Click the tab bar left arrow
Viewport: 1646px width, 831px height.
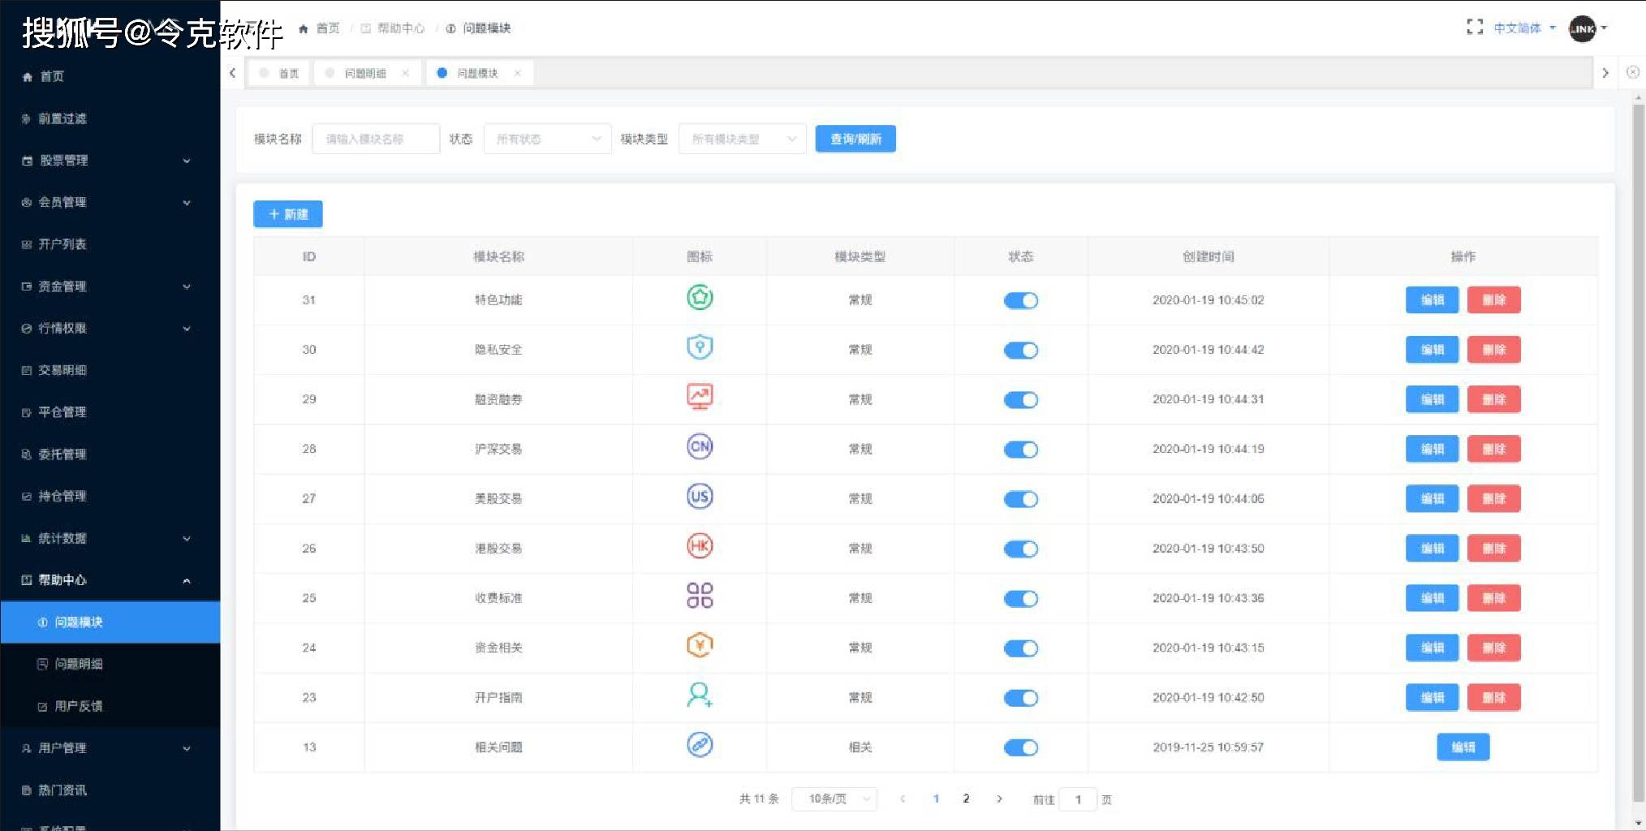pyautogui.click(x=233, y=73)
